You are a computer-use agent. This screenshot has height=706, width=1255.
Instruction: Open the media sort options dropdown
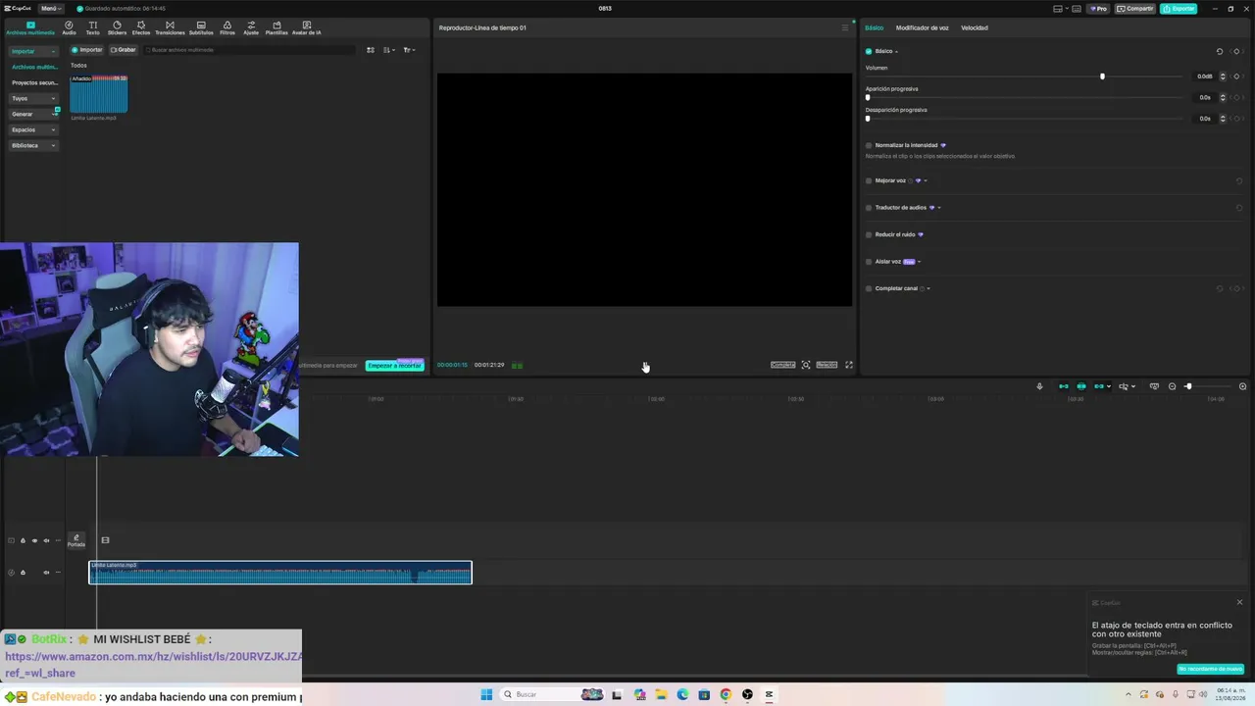pyautogui.click(x=389, y=50)
